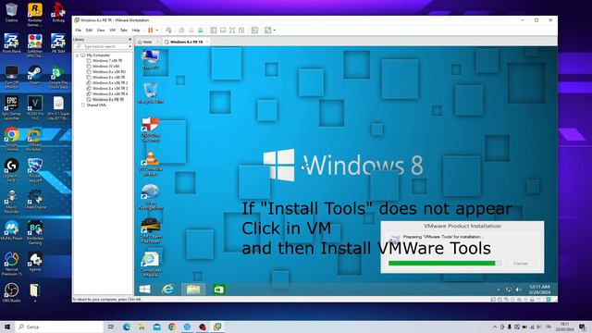This screenshot has width=592, height=333.
Task: Open the power options dropdown beside Pause
Action: click(156, 31)
